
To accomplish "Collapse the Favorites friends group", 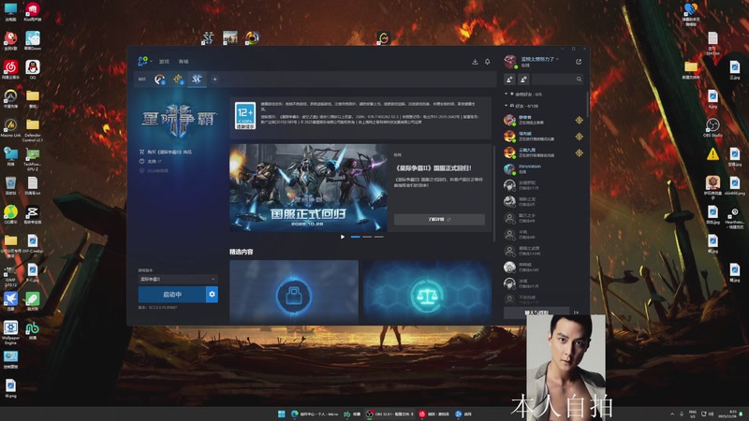I will (x=507, y=94).
